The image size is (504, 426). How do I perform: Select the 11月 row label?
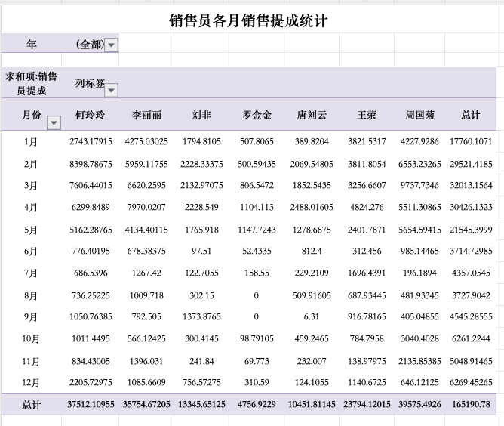click(31, 361)
